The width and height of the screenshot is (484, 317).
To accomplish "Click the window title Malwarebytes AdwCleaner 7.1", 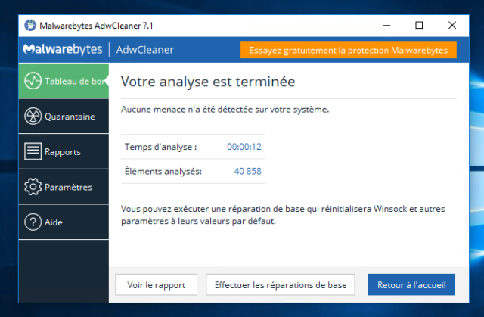I will [x=96, y=26].
